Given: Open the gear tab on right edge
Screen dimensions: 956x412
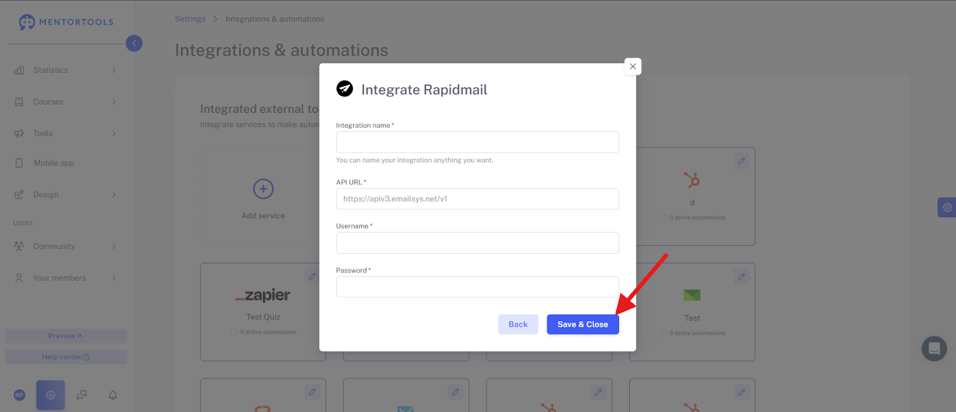Looking at the screenshot, I should pyautogui.click(x=947, y=207).
